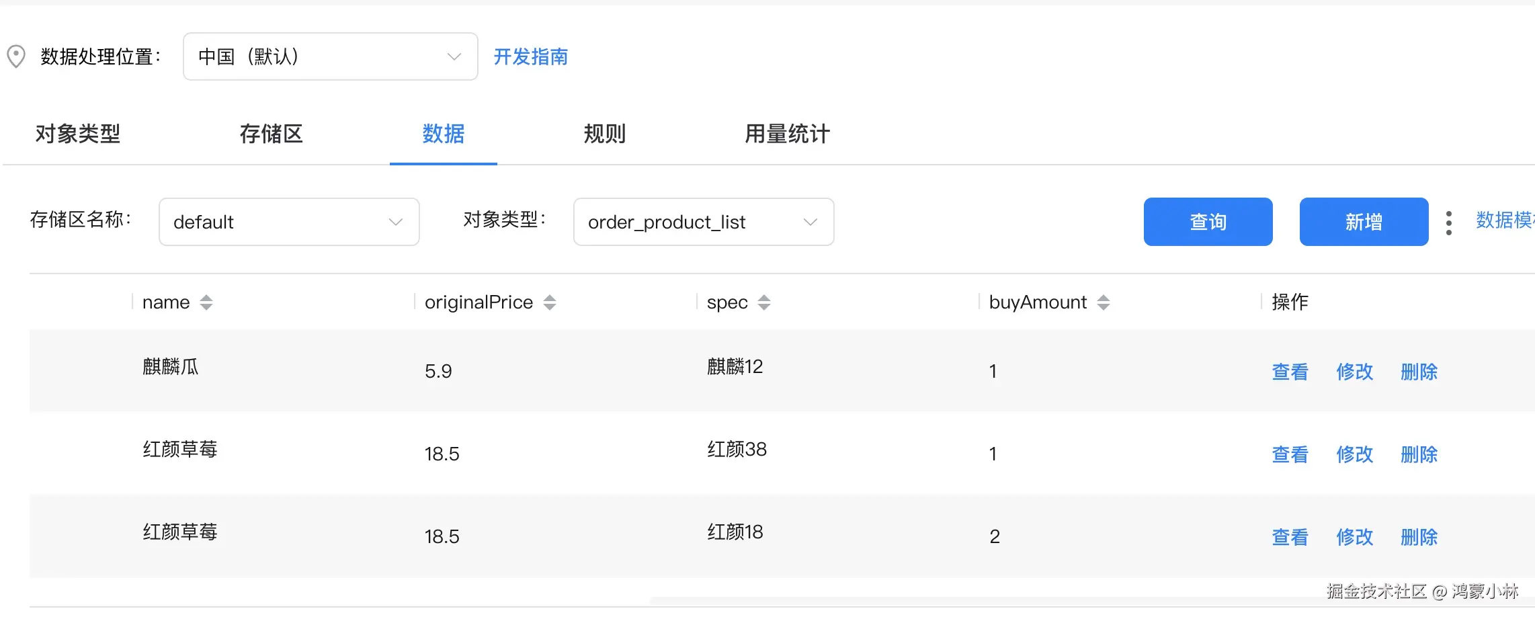This screenshot has height=617, width=1535.
Task: Go to the 用量统计 tab
Action: point(787,134)
